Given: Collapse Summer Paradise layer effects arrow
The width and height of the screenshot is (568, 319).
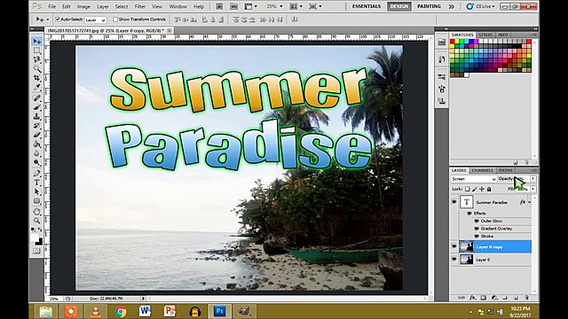Looking at the screenshot, I should pos(529,202).
